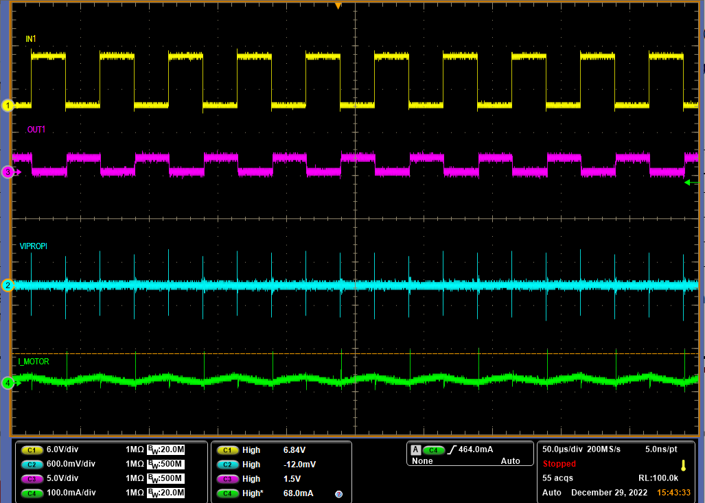This screenshot has height=503, width=705.
Task: Toggle the Auto trigger mode in the trigger box
Action: tap(511, 461)
